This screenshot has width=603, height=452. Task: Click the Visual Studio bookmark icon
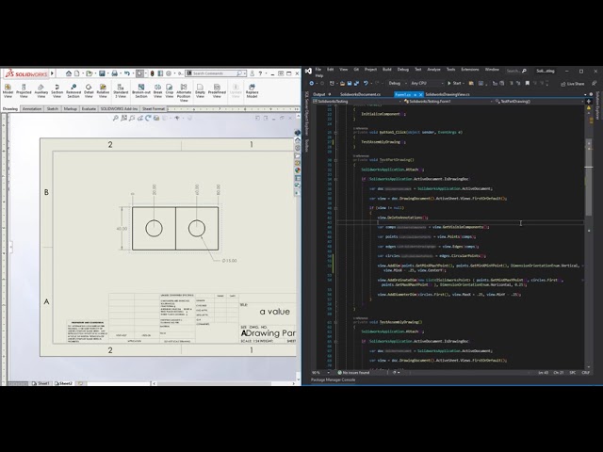(528, 84)
